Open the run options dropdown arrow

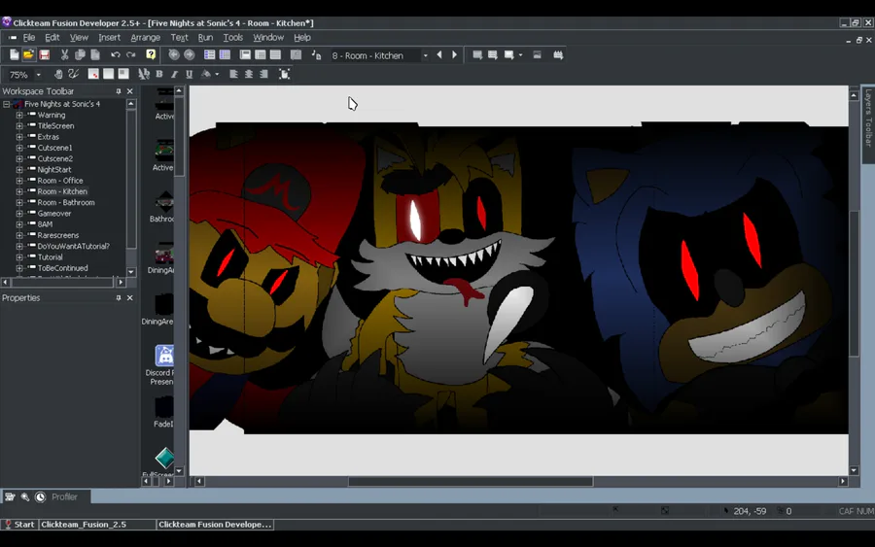tap(521, 54)
